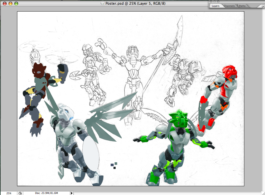Switch to the Paths tab

[242, 6]
